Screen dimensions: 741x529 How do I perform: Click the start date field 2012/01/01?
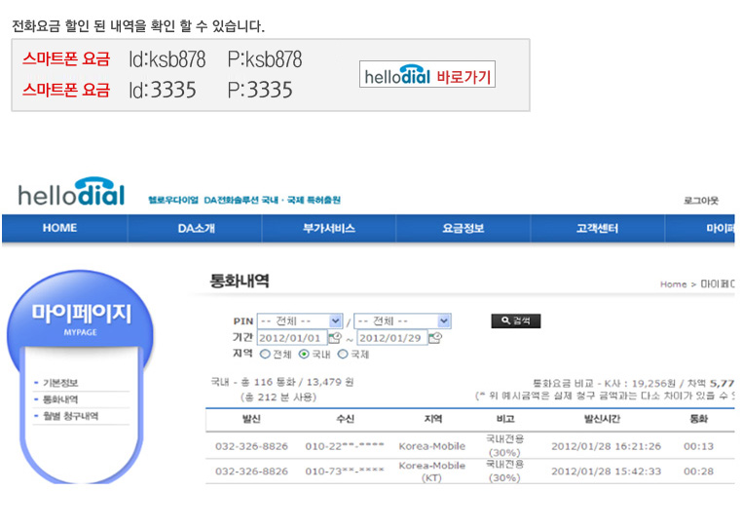(x=291, y=338)
